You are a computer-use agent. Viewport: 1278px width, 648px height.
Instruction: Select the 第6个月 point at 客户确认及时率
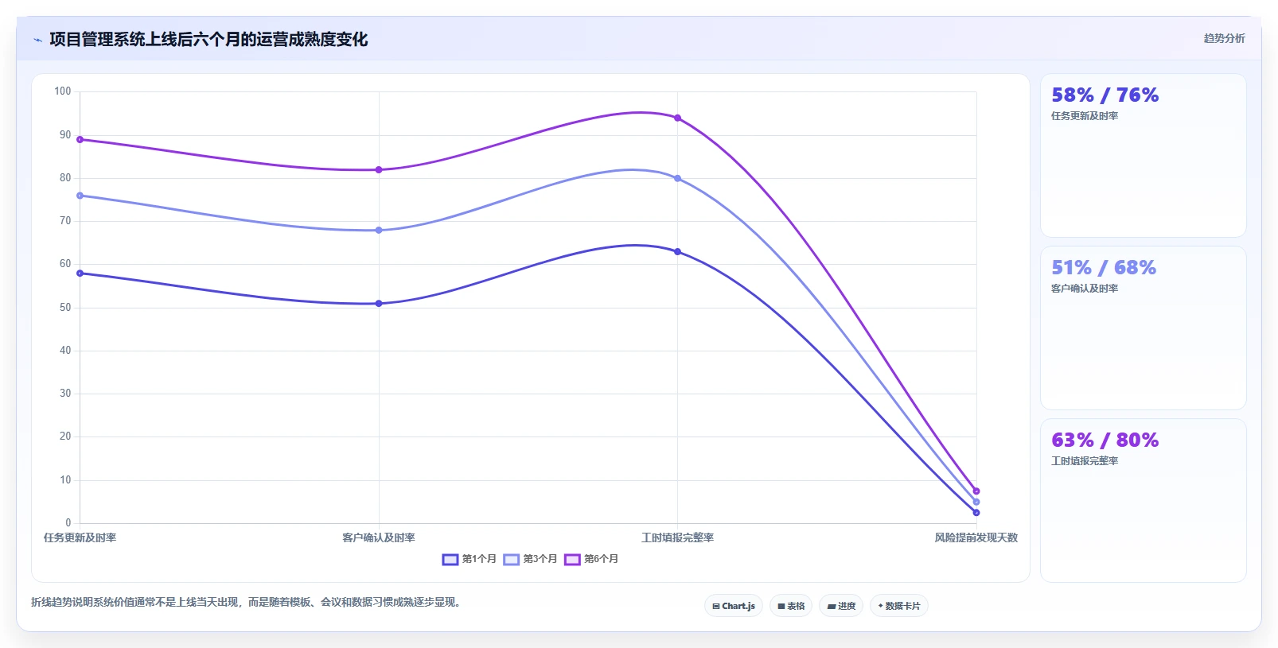pos(379,170)
